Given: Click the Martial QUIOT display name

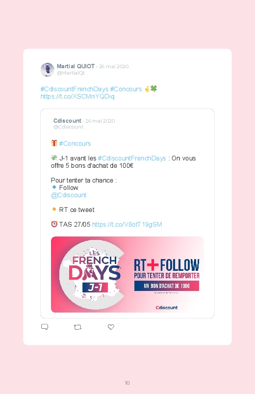Looking at the screenshot, I should (76, 66).
